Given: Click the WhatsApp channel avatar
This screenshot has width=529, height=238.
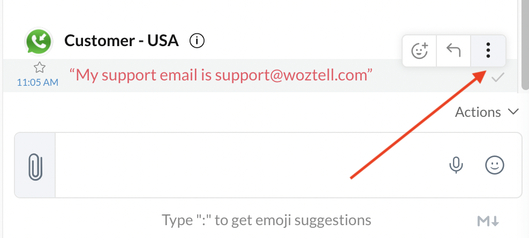Looking at the screenshot, I should [39, 41].
